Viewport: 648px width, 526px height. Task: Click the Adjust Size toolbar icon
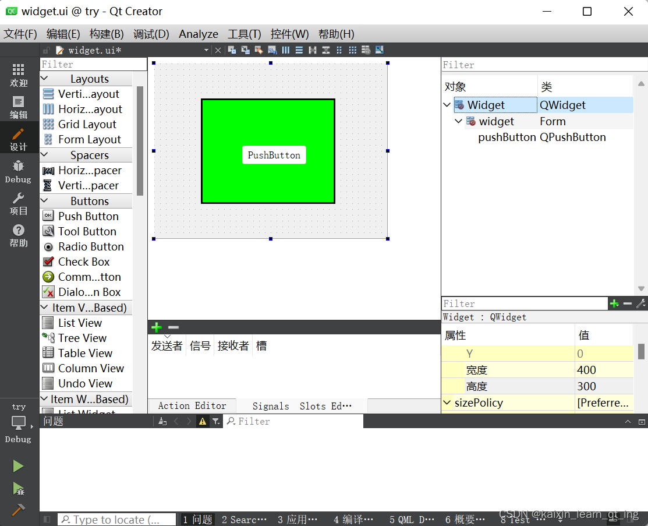coord(380,50)
